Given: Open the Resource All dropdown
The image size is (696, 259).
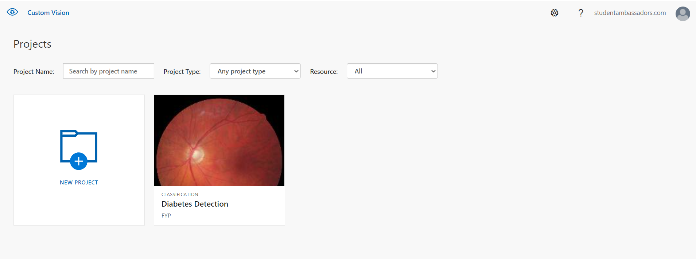Looking at the screenshot, I should point(392,71).
